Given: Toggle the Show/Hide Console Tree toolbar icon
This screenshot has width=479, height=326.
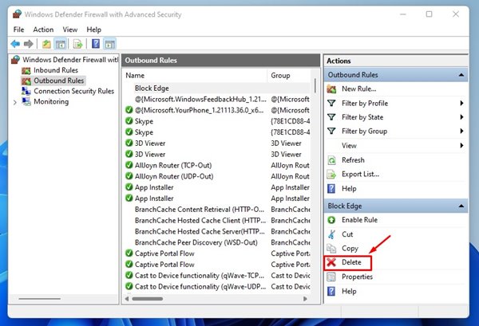Looking at the screenshot, I should pos(61,44).
